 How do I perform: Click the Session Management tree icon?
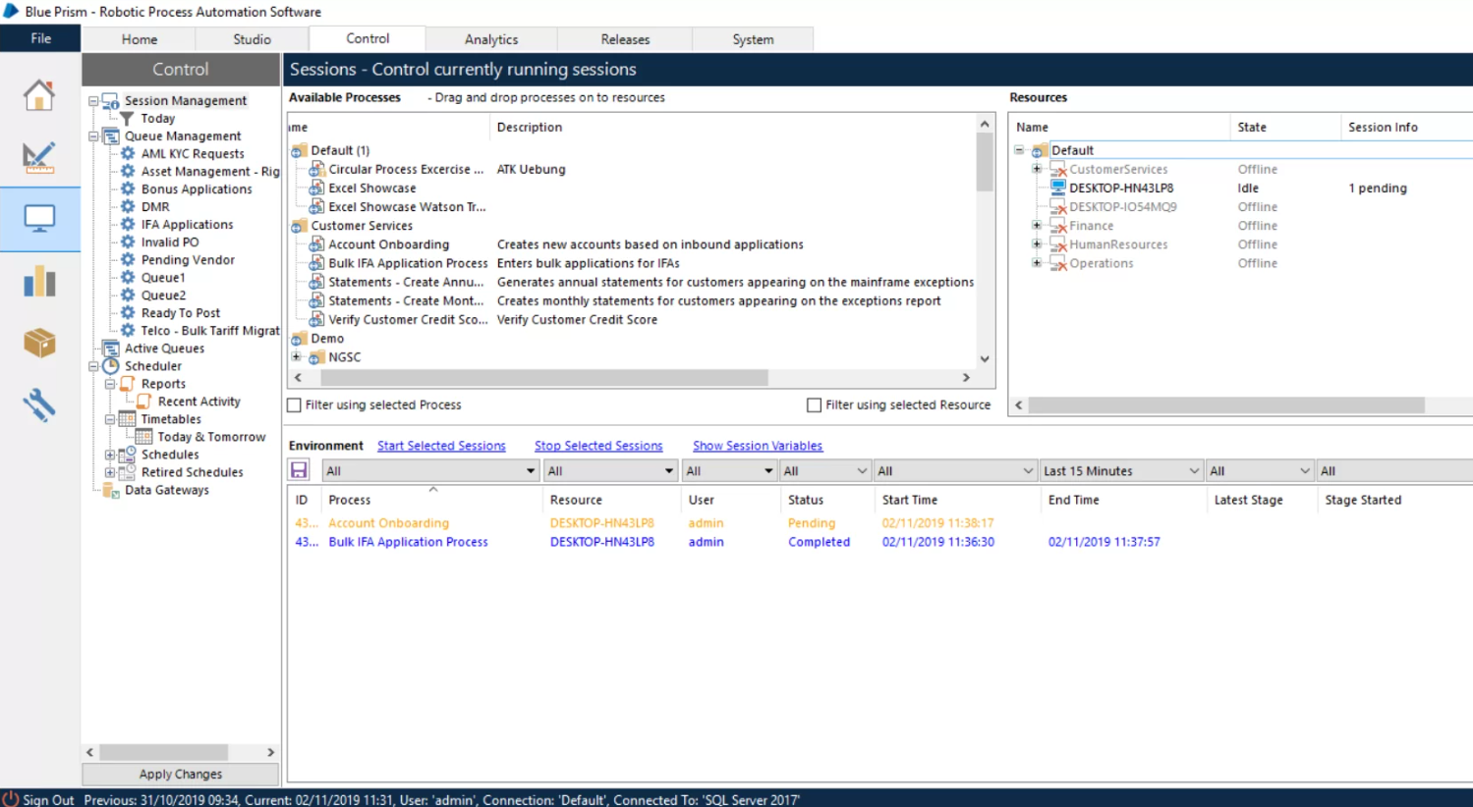[x=111, y=101]
